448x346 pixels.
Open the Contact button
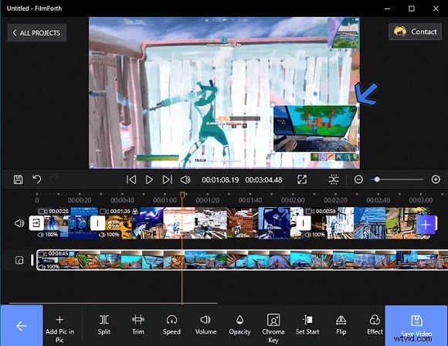pos(415,32)
